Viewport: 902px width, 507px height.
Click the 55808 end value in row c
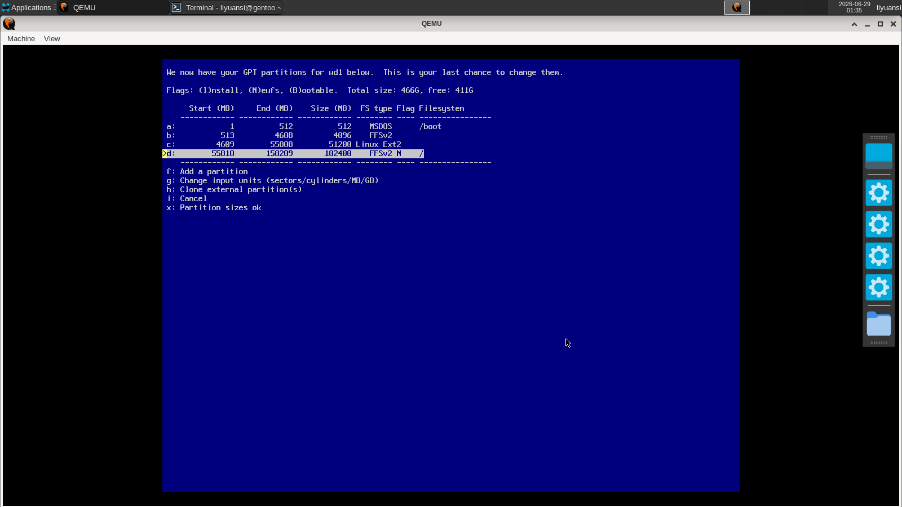click(281, 145)
